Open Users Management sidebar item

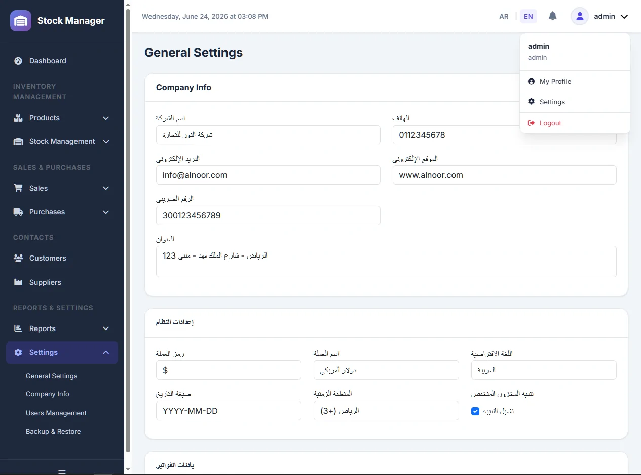tap(56, 413)
